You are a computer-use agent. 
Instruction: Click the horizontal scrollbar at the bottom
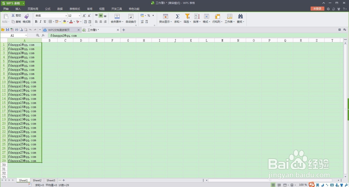click(x=270, y=180)
